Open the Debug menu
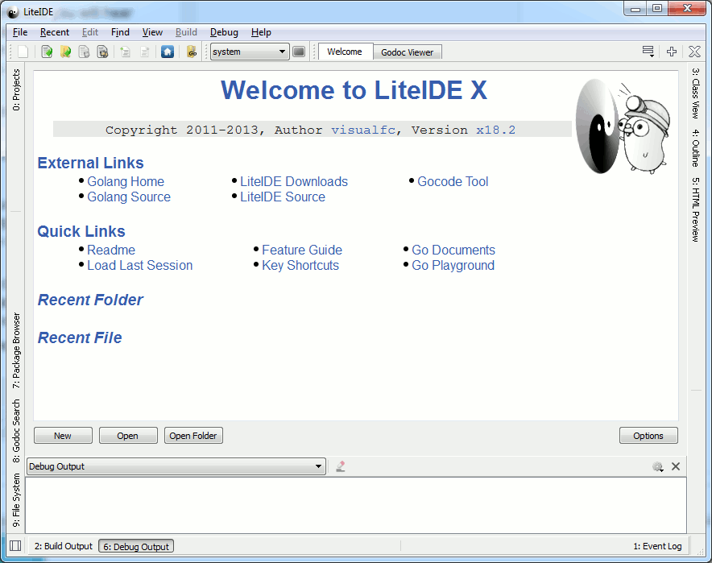This screenshot has width=712, height=563. point(224,32)
